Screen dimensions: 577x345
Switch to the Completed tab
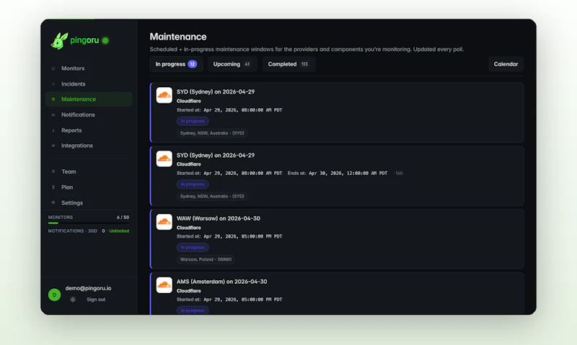coord(288,64)
